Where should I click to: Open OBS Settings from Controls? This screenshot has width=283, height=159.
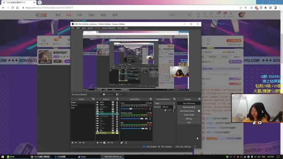[189, 119]
